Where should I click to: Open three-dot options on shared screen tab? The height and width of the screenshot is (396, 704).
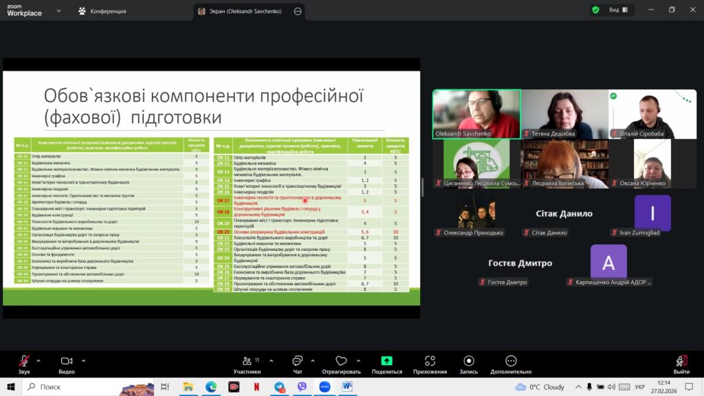coord(298,11)
